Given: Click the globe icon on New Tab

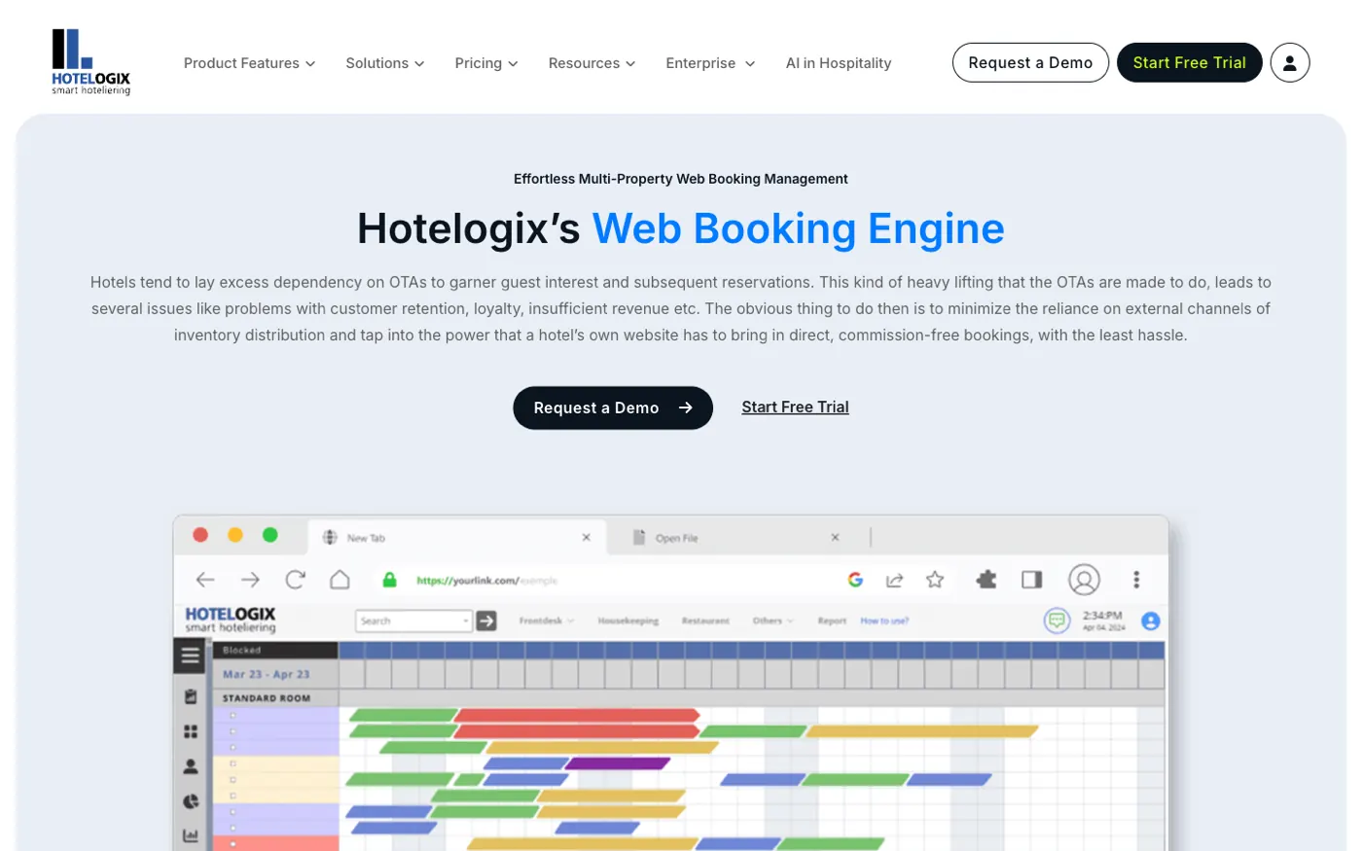Looking at the screenshot, I should (330, 537).
